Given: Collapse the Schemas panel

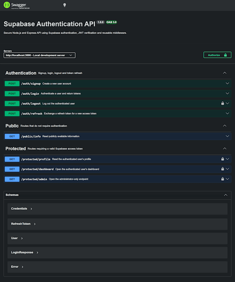Looking at the screenshot, I should pyautogui.click(x=226, y=195).
